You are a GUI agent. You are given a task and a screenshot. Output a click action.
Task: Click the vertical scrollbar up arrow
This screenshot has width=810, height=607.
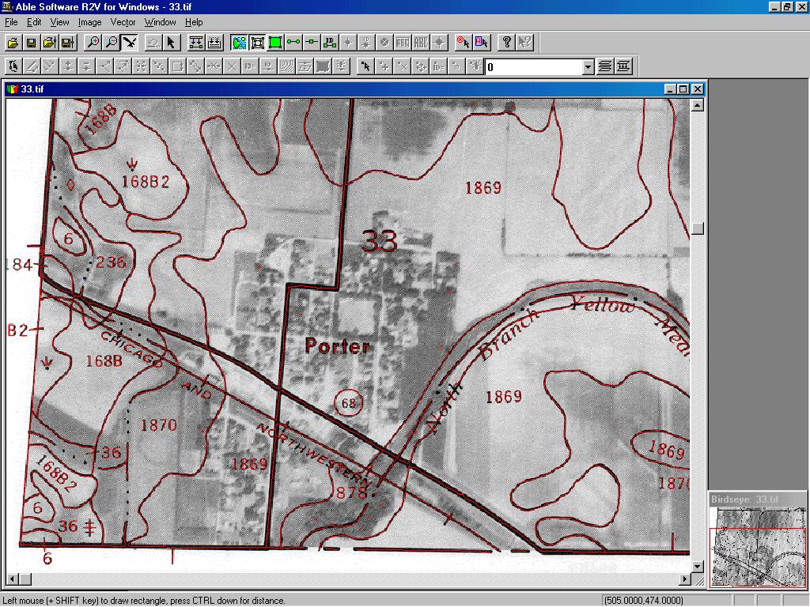click(x=698, y=105)
